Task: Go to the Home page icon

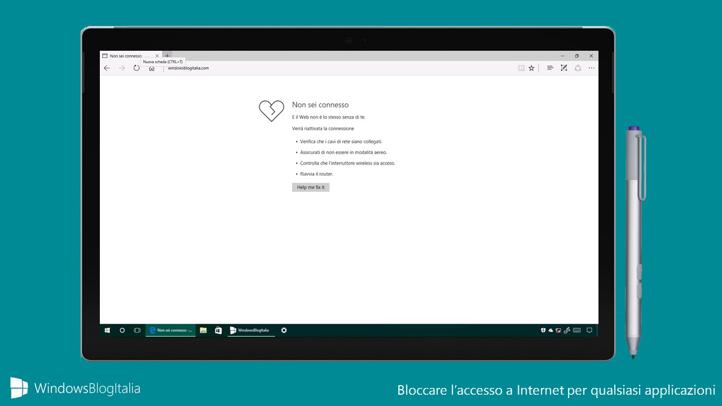Action: [152, 68]
